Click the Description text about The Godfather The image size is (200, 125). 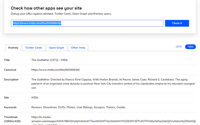pos(113,84)
